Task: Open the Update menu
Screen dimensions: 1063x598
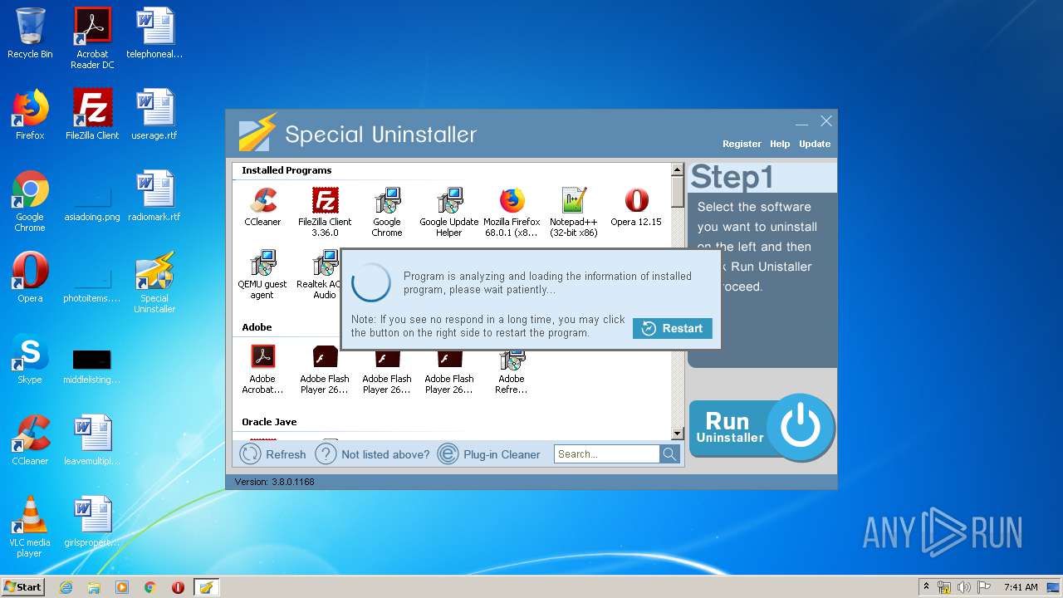Action: click(x=815, y=144)
